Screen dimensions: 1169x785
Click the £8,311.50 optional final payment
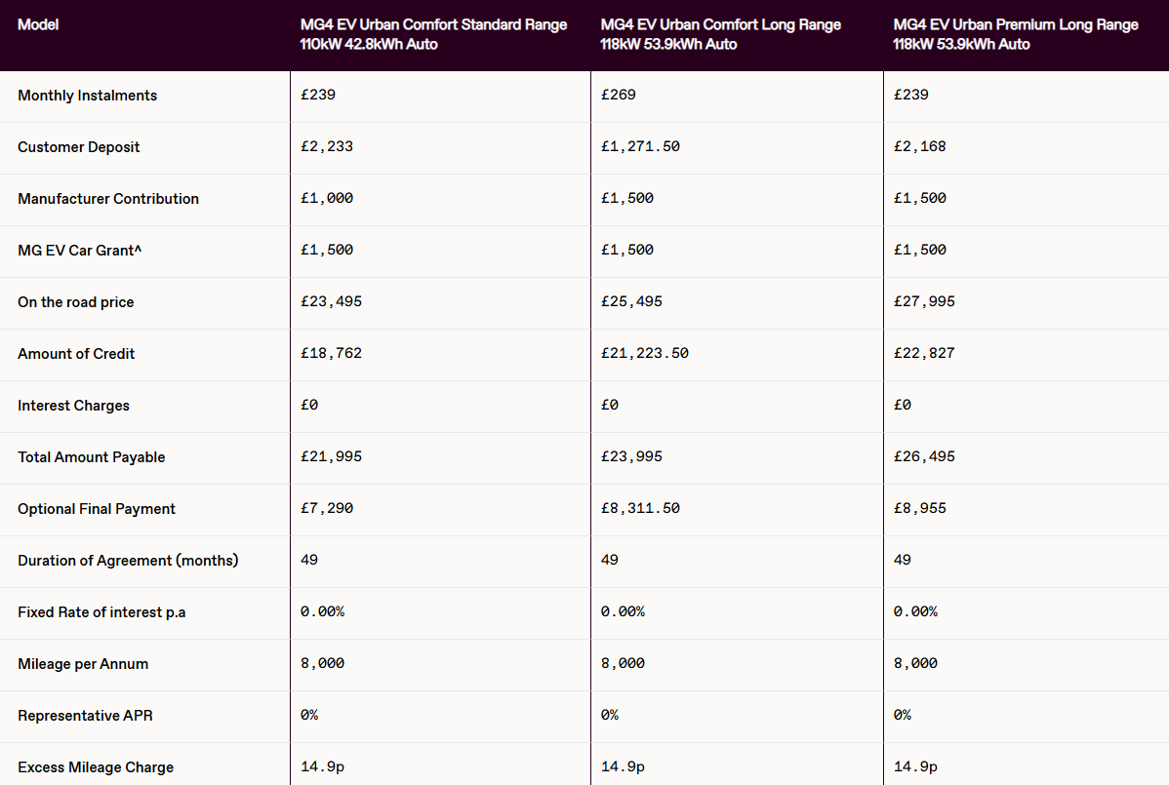pos(640,508)
